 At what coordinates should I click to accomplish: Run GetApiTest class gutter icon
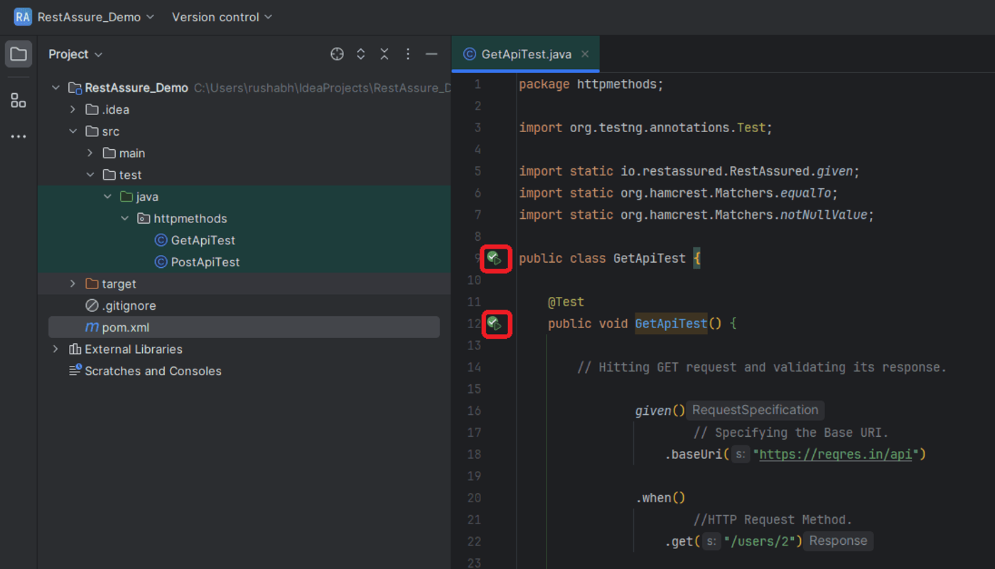tap(495, 259)
